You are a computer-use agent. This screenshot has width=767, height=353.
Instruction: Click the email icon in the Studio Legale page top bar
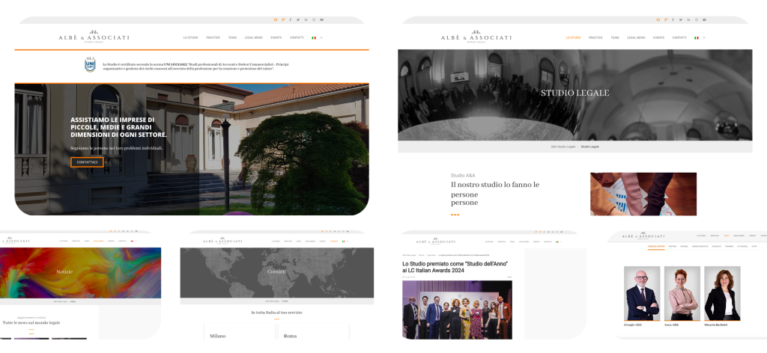[658, 19]
